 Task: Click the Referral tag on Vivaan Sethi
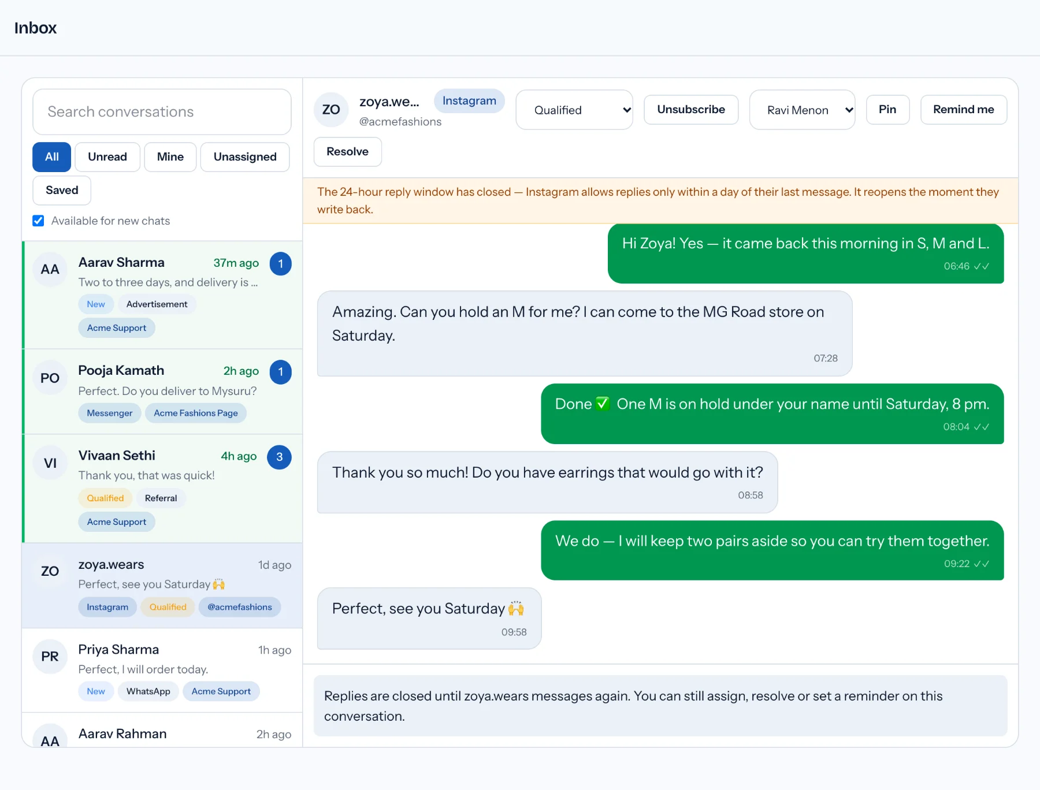161,498
